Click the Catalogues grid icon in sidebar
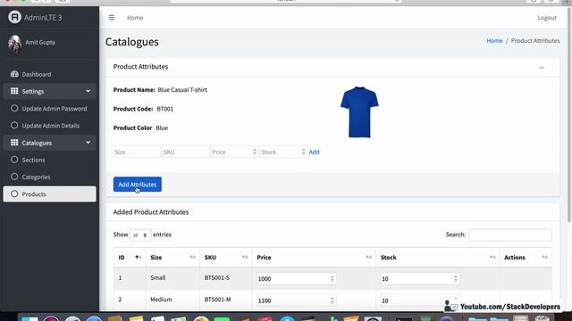 [x=14, y=143]
